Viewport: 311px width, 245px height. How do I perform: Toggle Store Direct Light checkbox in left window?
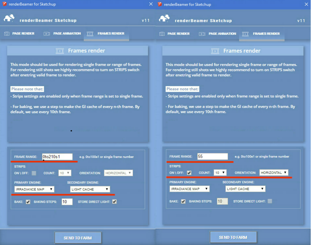(115, 202)
